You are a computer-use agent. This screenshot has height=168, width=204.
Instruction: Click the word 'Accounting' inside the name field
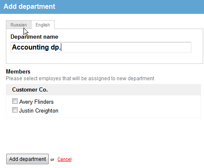[x=30, y=47]
